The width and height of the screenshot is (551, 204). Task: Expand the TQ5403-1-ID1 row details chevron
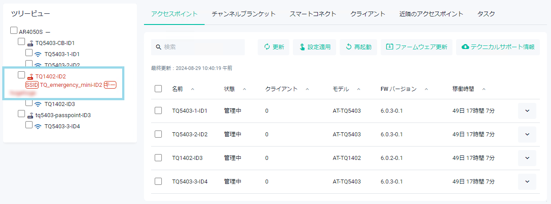pyautogui.click(x=527, y=110)
